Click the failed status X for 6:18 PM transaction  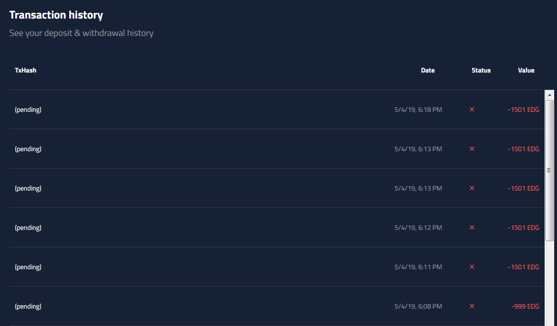coord(471,110)
